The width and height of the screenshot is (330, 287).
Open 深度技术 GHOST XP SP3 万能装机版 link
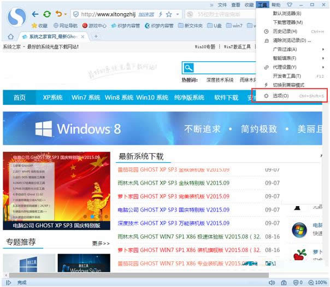[173, 223]
